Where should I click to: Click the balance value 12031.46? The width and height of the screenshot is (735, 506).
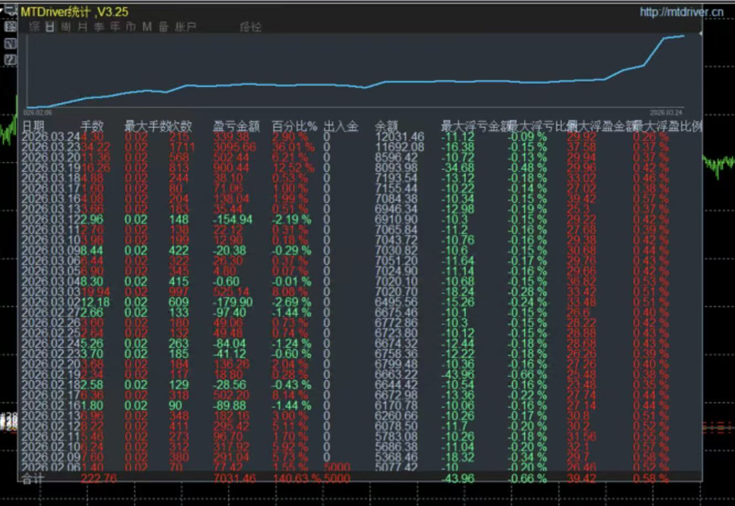[x=400, y=136]
